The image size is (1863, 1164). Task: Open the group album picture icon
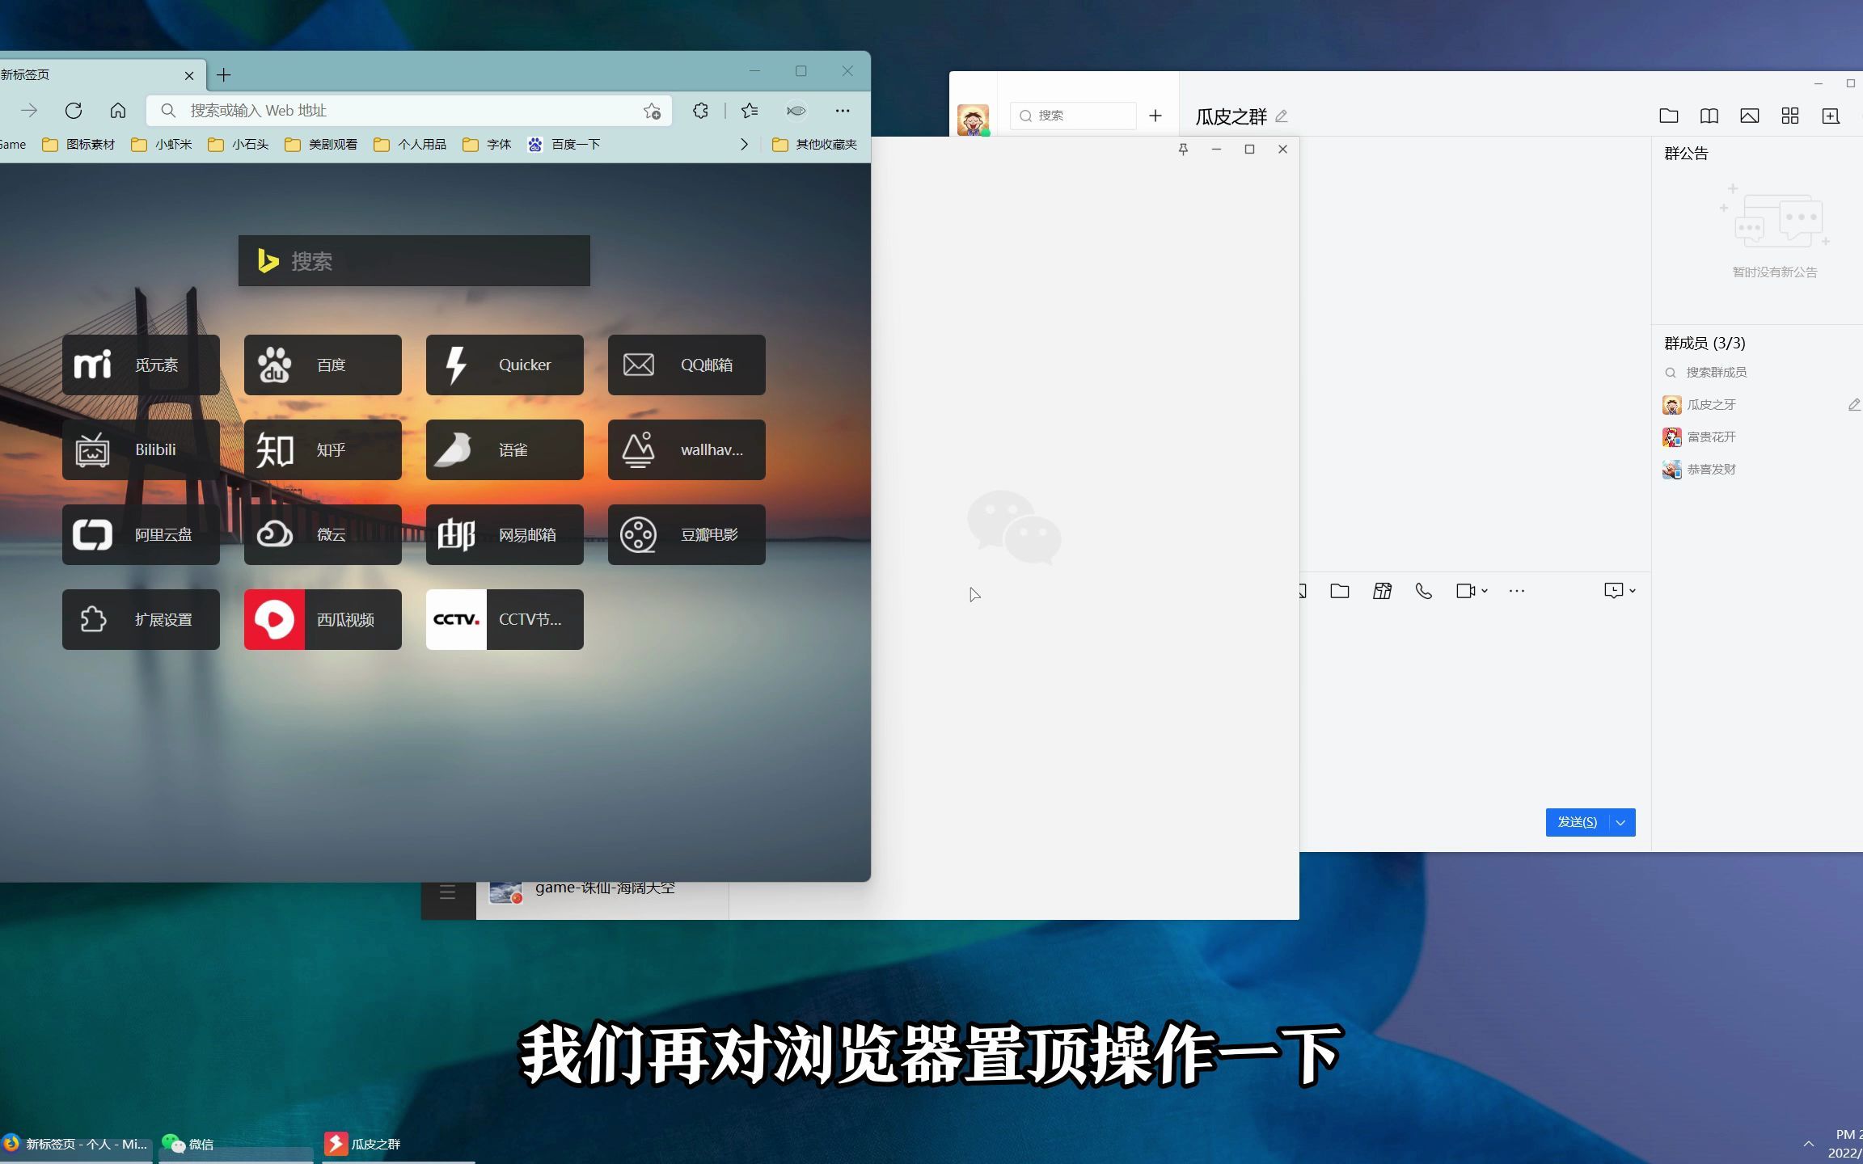pos(1750,116)
